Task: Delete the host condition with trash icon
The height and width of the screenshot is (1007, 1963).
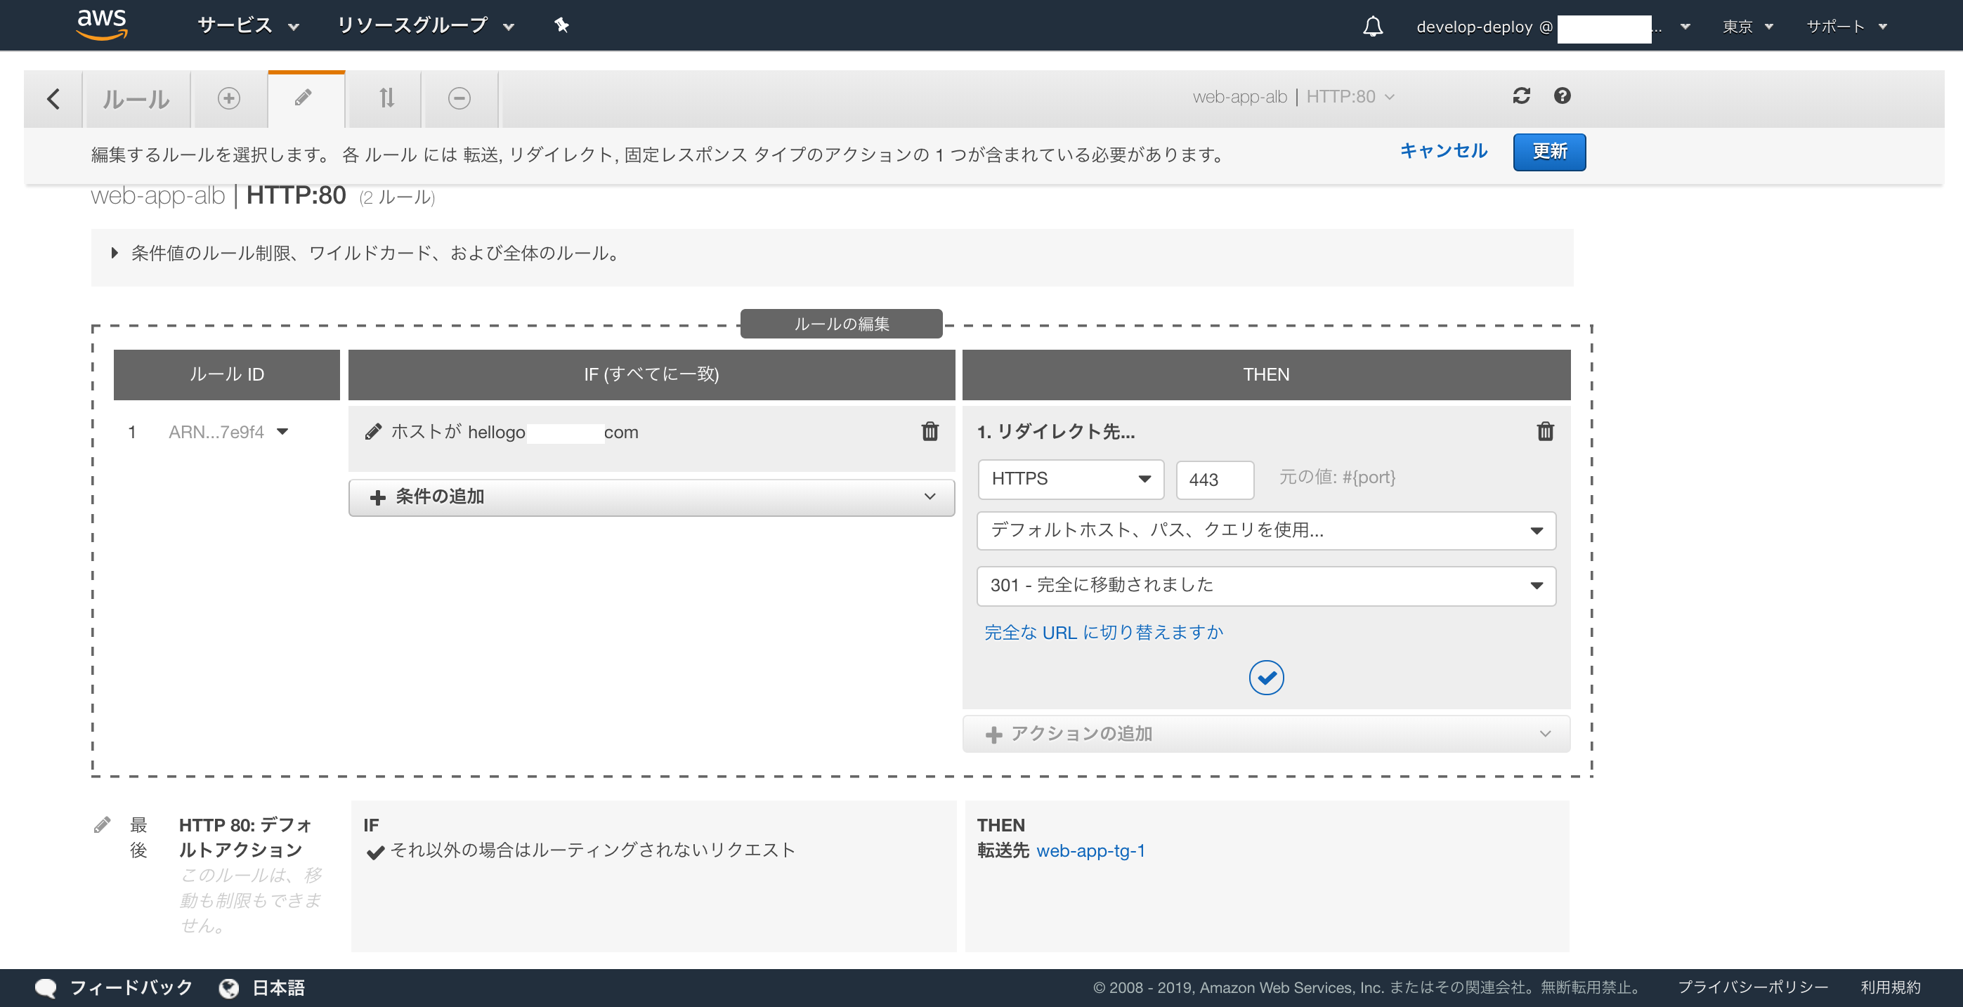Action: 930,432
